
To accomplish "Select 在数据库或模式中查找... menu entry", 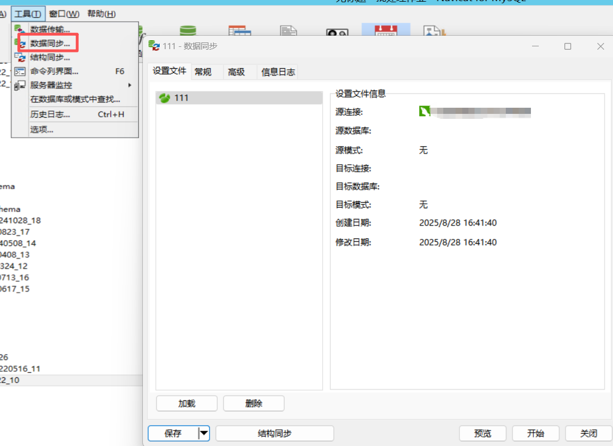I will pyautogui.click(x=75, y=99).
